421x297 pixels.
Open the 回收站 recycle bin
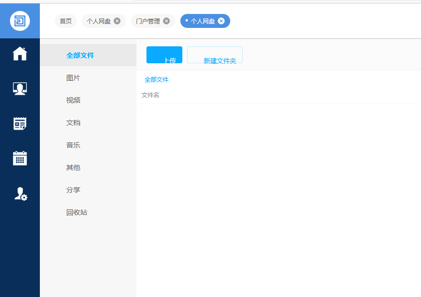(77, 212)
